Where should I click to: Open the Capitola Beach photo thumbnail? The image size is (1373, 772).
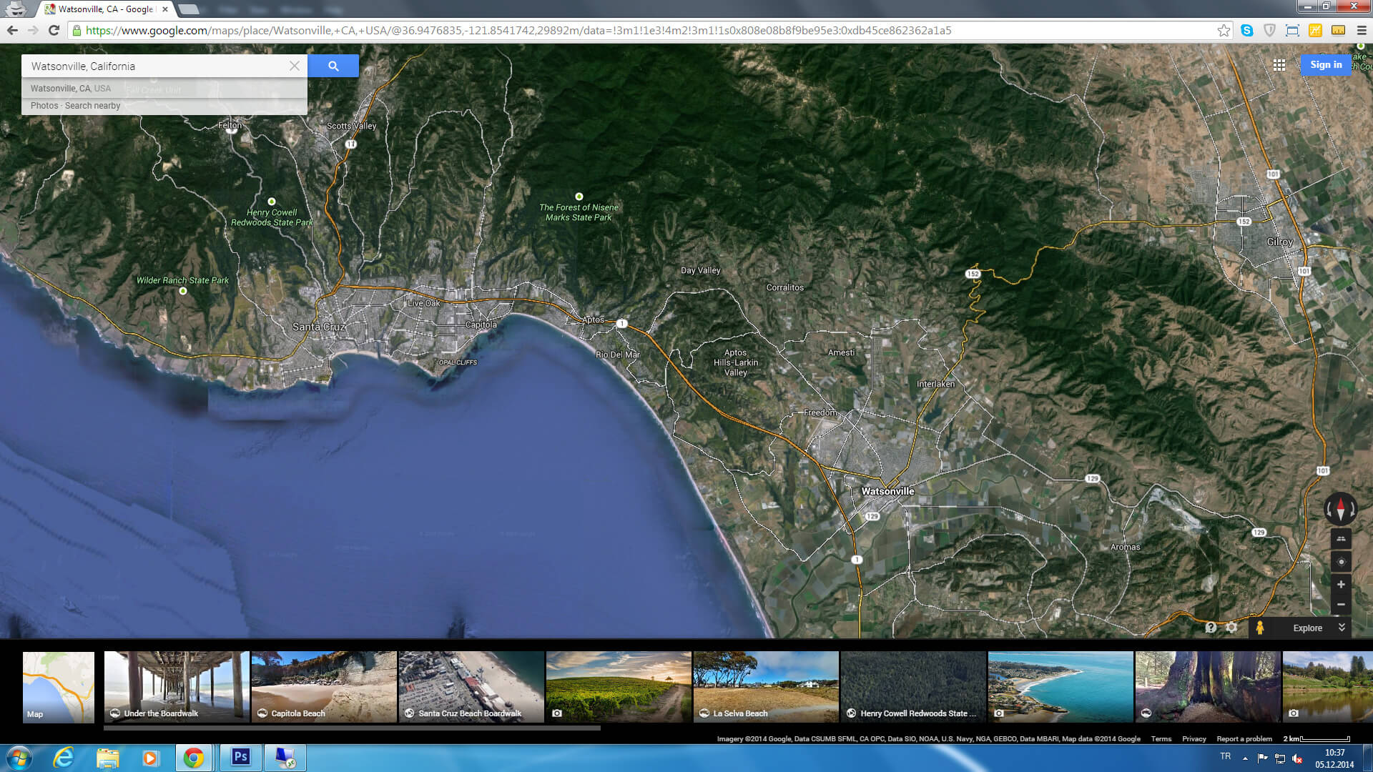[324, 686]
